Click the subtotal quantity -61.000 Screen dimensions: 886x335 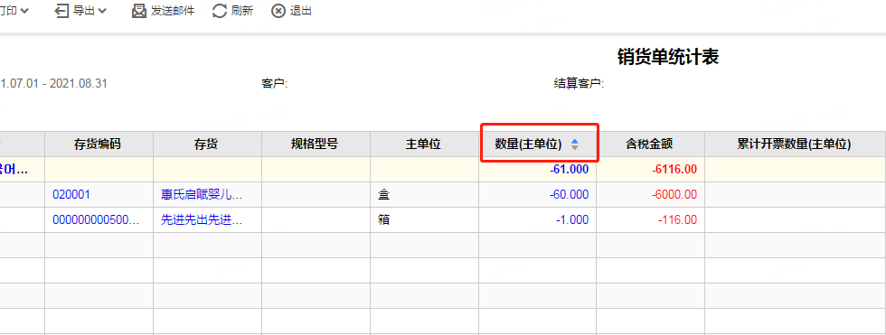click(569, 169)
